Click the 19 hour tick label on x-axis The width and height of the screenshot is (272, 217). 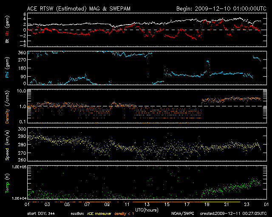(x=207, y=204)
